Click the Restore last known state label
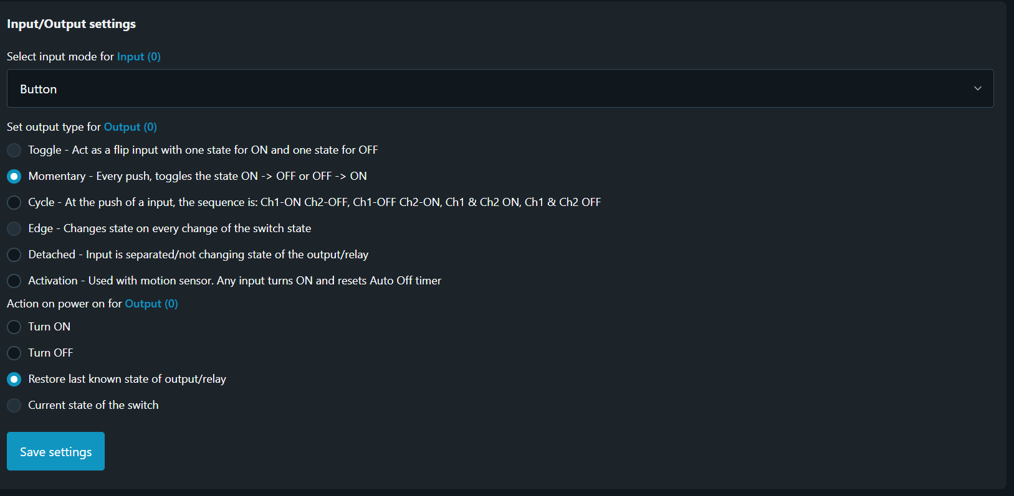 click(x=127, y=379)
